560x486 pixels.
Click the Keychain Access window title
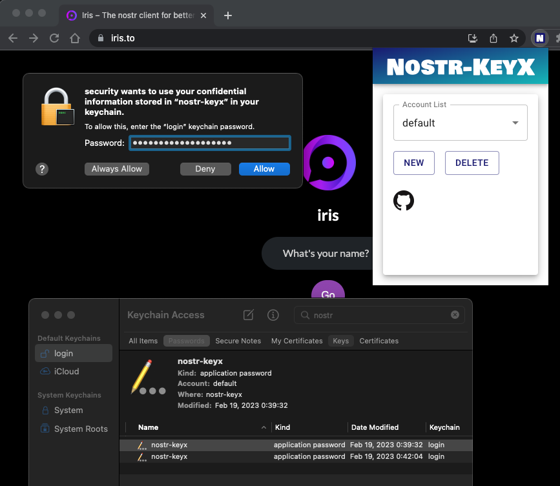(x=166, y=315)
